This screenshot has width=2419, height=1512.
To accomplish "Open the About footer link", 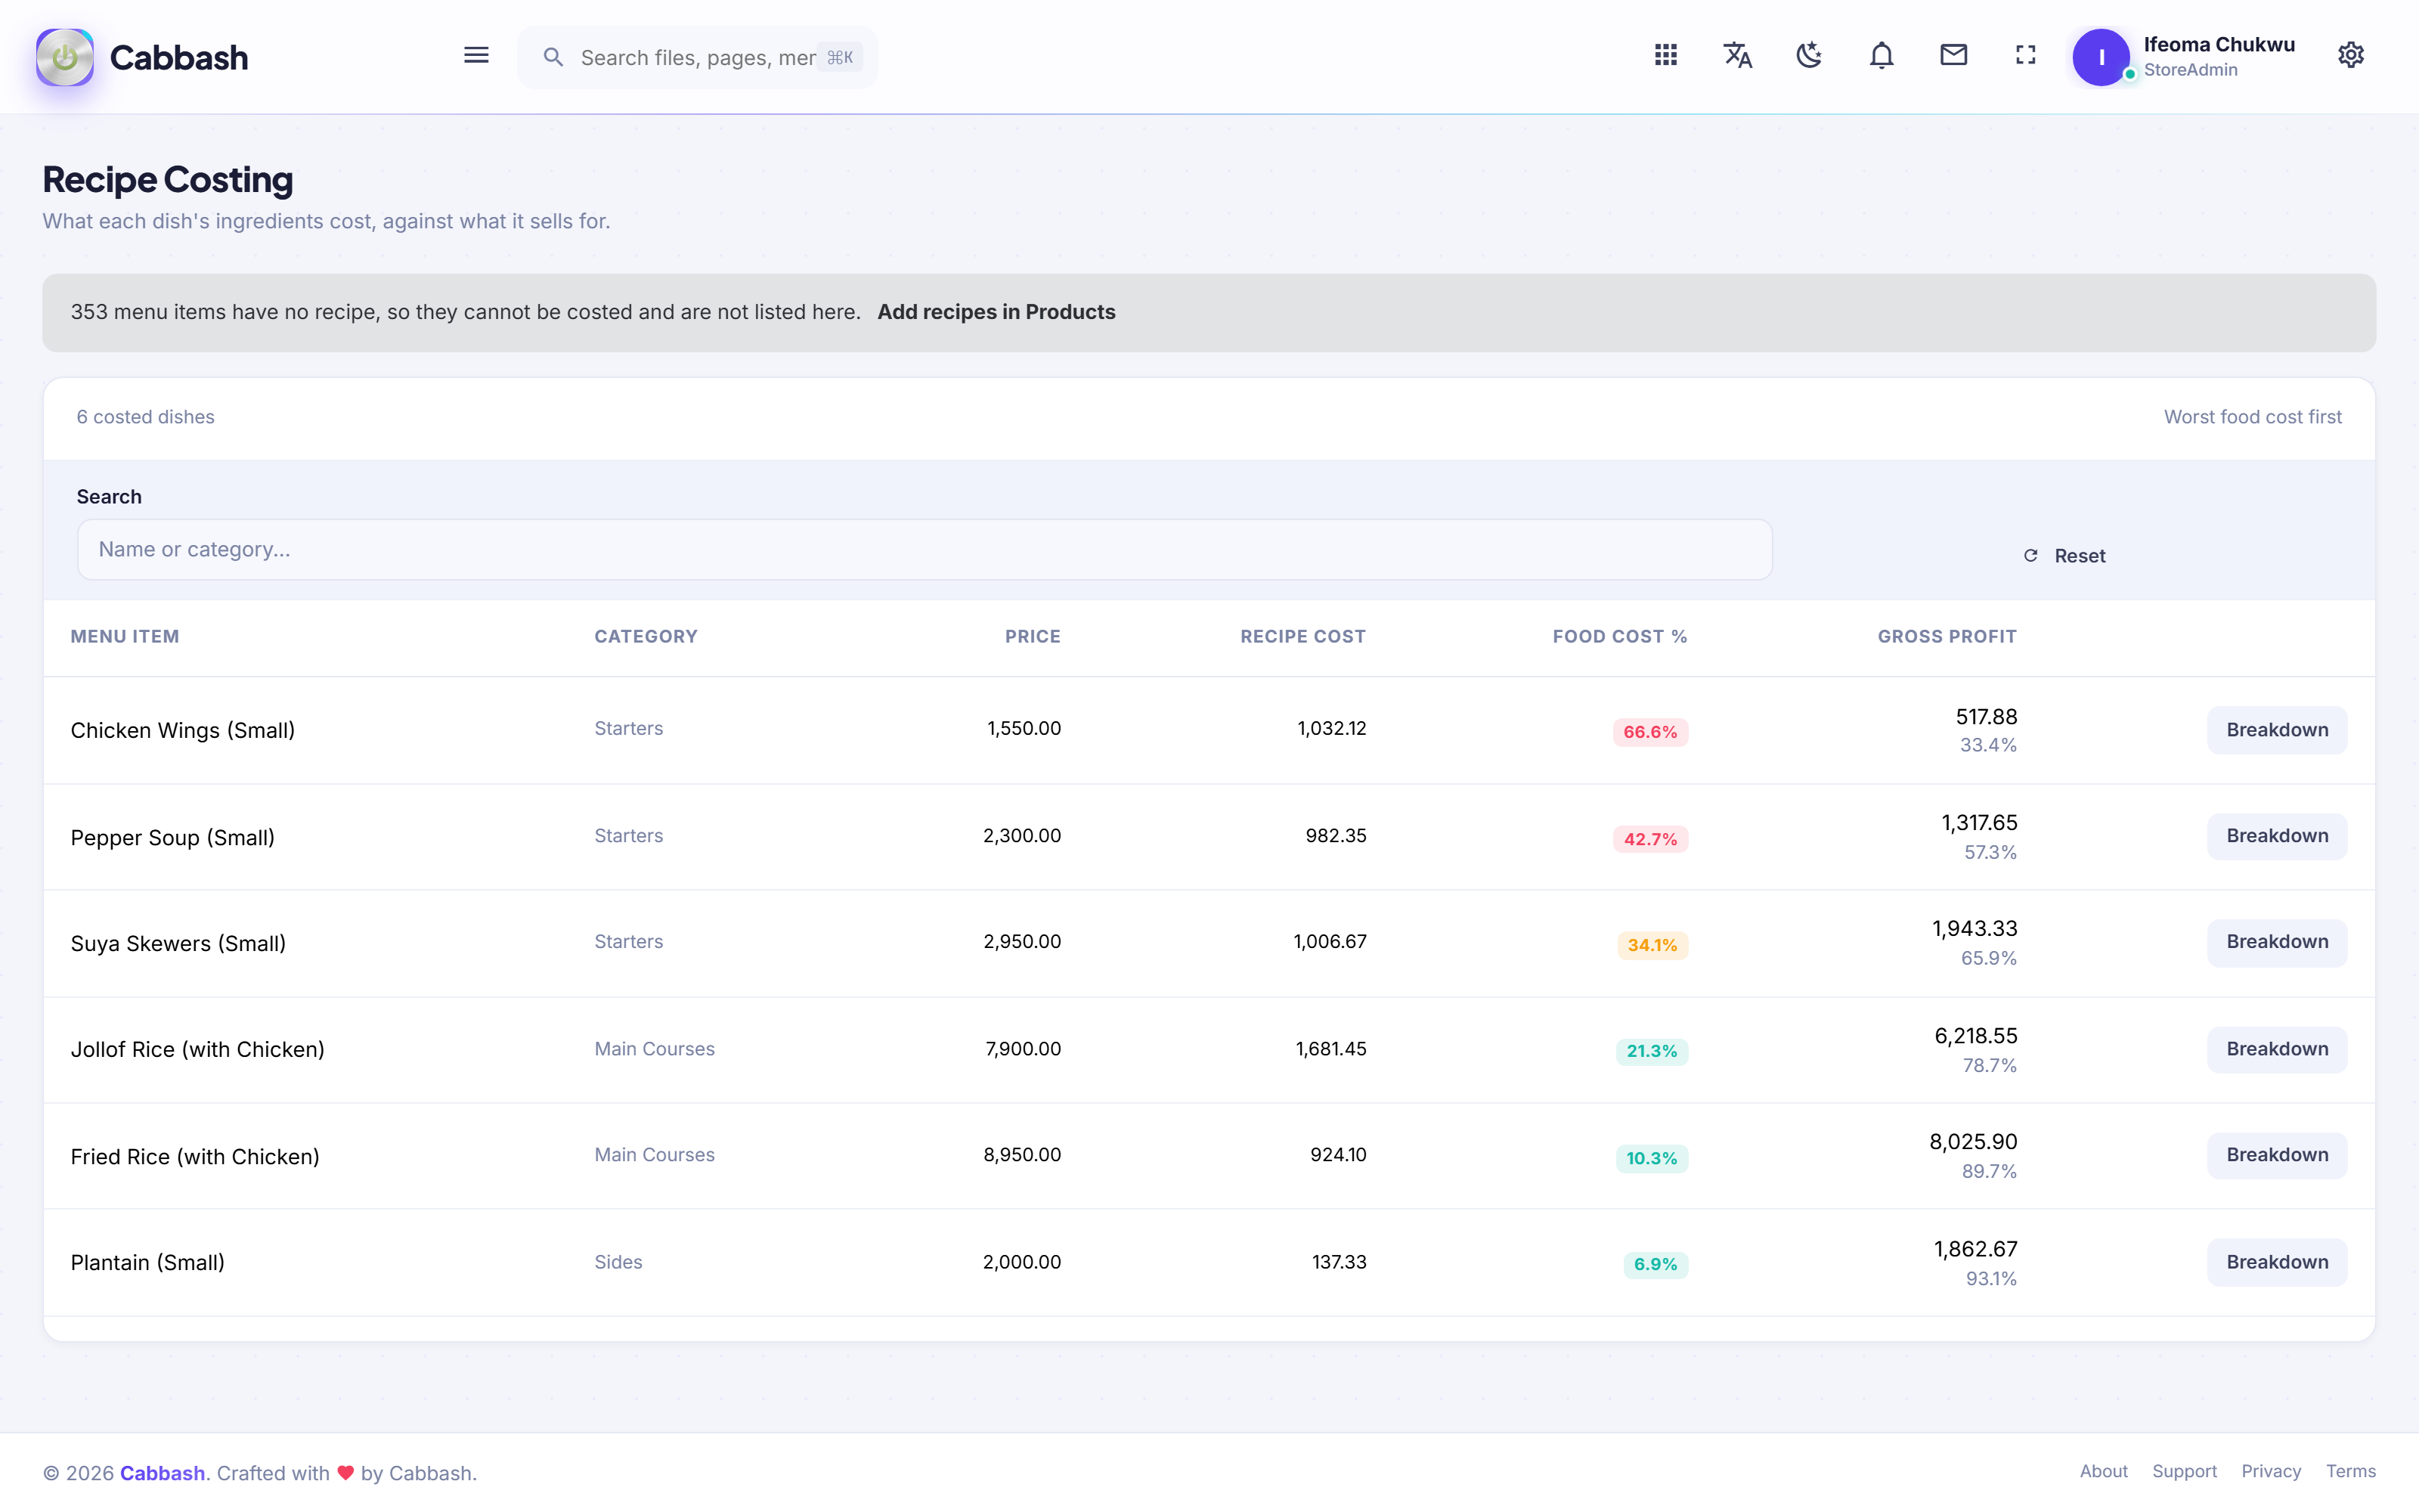I will click(x=2103, y=1471).
